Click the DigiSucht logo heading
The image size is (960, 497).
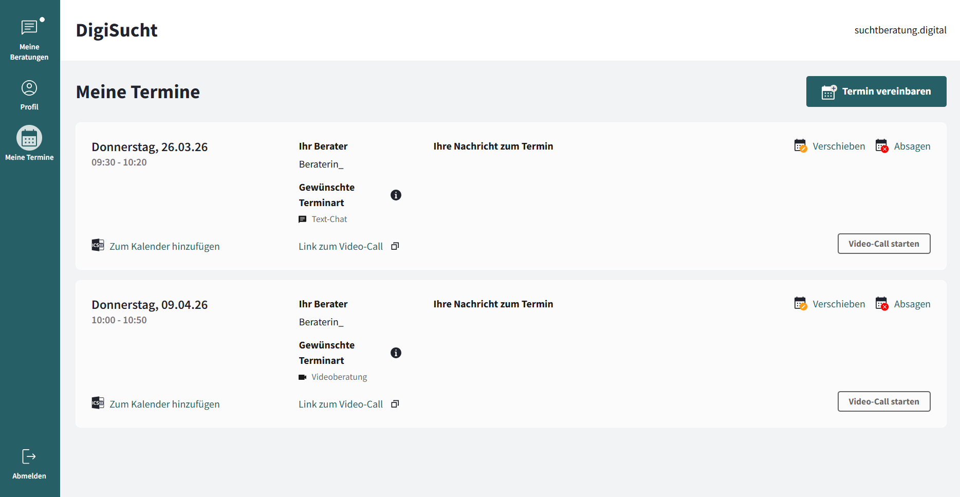(117, 30)
